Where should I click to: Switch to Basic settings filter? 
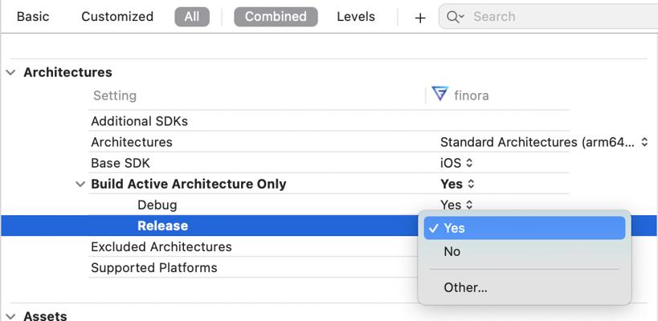[x=33, y=16]
